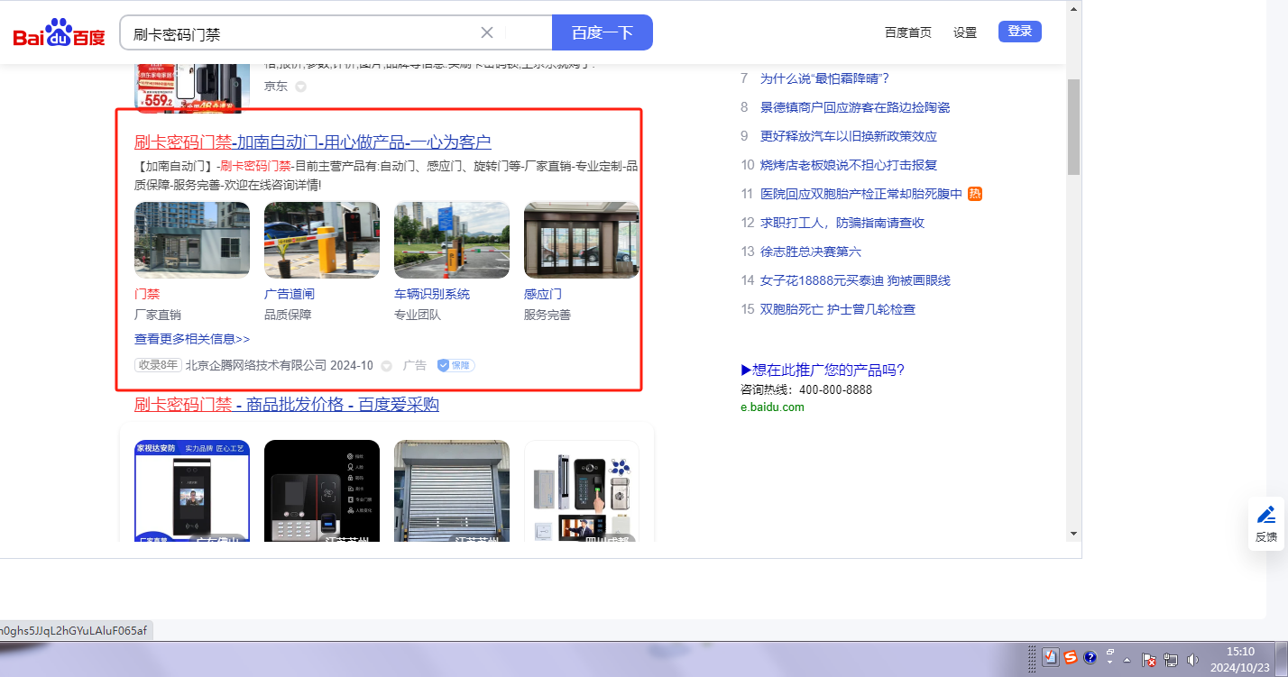Open 设置 settings menu
Image resolution: width=1288 pixels, height=677 pixels.
click(x=965, y=32)
